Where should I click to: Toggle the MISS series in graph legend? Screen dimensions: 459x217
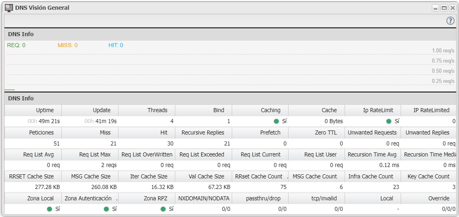click(x=67, y=45)
